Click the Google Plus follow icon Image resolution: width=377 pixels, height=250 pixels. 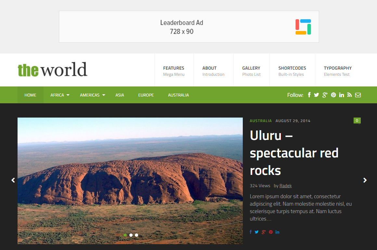(325, 95)
